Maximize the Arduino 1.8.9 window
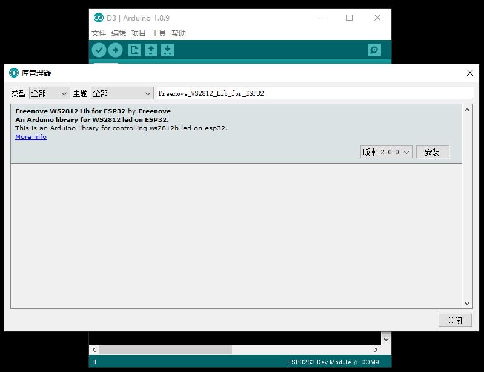The height and width of the screenshot is (372, 484). pos(350,18)
